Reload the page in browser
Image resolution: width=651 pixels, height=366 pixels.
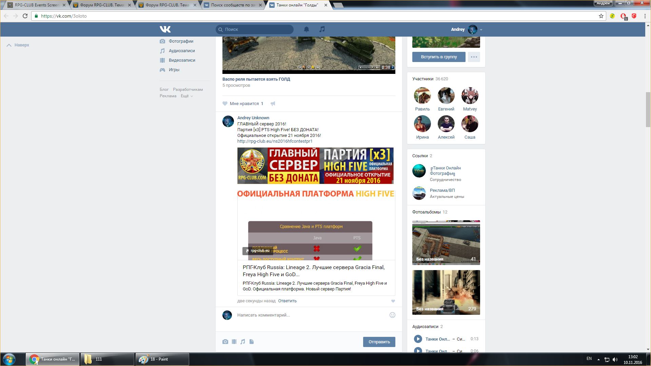(25, 16)
